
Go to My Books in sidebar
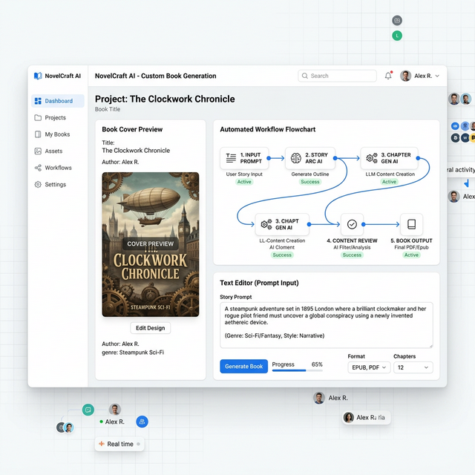pos(57,134)
